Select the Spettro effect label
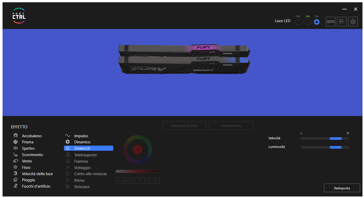The width and height of the screenshot is (364, 198). (28, 148)
